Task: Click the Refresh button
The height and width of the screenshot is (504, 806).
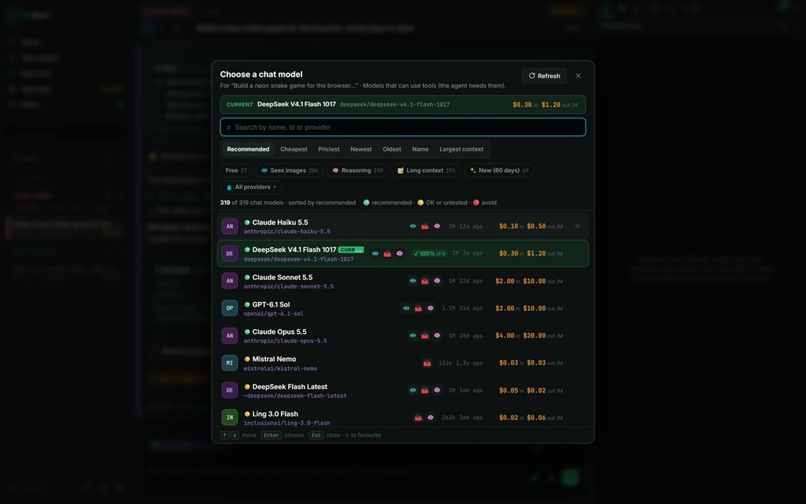Action: (544, 76)
